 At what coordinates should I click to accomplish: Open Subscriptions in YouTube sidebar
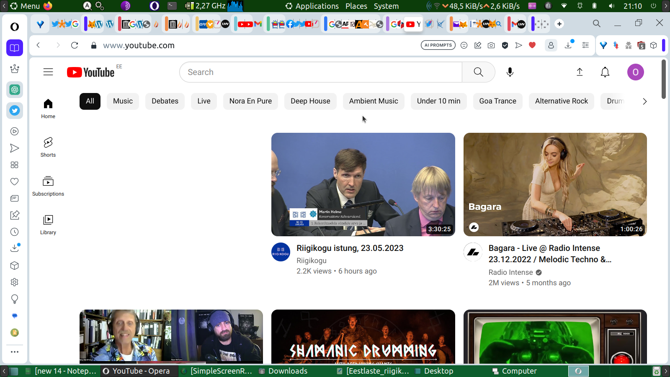[x=48, y=186]
